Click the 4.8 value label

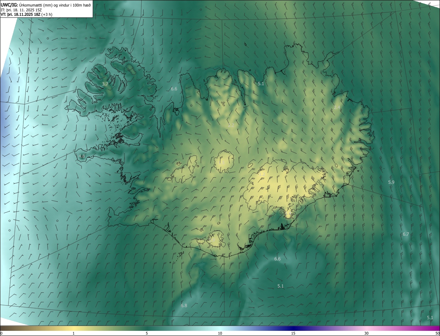[82, 156]
